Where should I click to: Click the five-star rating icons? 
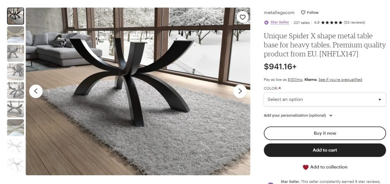click(x=332, y=22)
